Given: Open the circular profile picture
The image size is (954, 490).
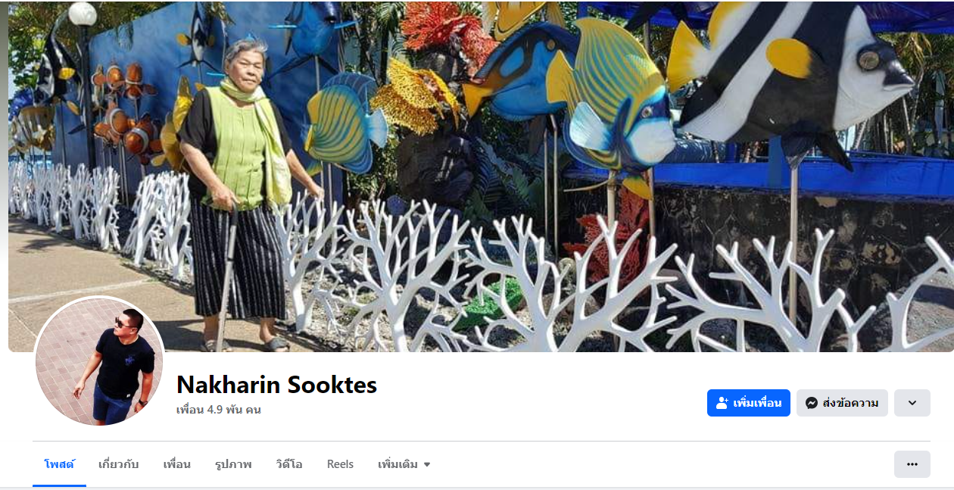Looking at the screenshot, I should pos(99,361).
